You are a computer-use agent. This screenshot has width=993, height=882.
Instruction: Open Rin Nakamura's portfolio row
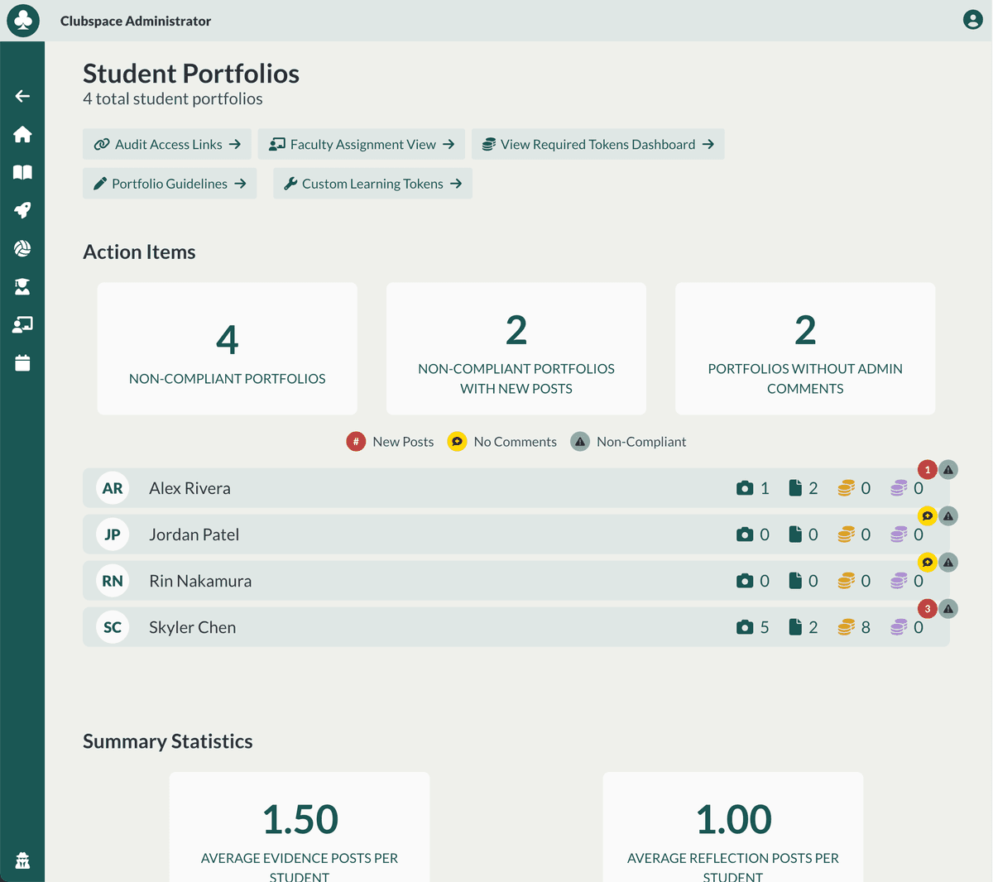pos(516,581)
